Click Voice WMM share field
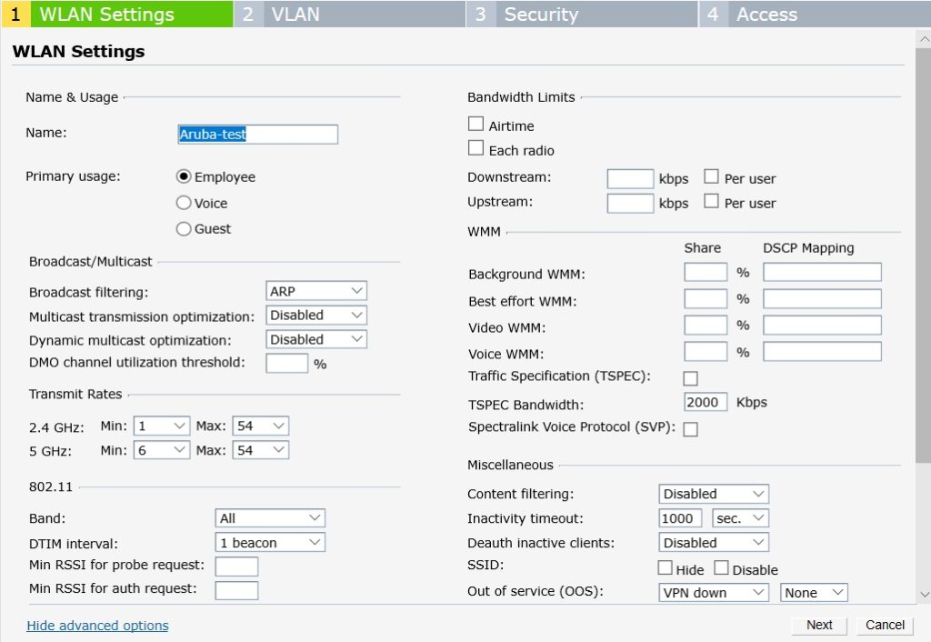 click(x=706, y=352)
